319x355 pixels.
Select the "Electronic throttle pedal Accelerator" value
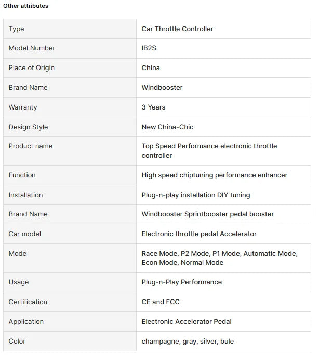tap(199, 234)
